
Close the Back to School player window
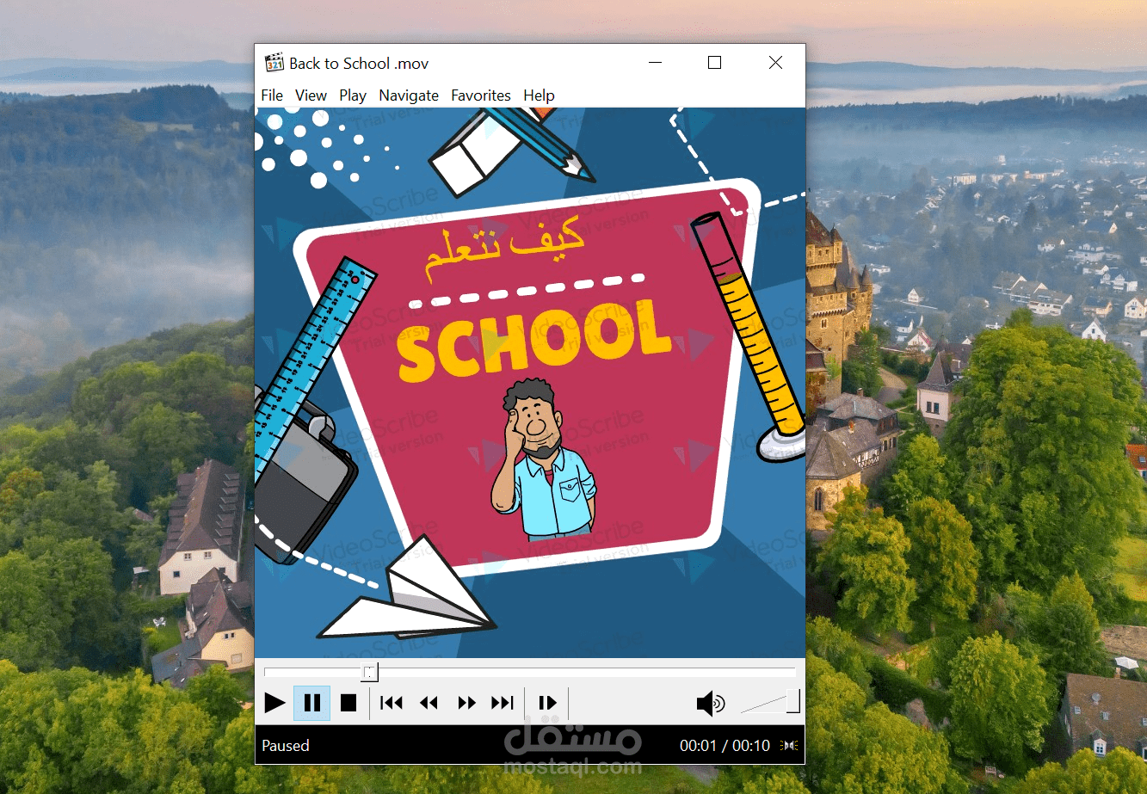[x=775, y=63]
